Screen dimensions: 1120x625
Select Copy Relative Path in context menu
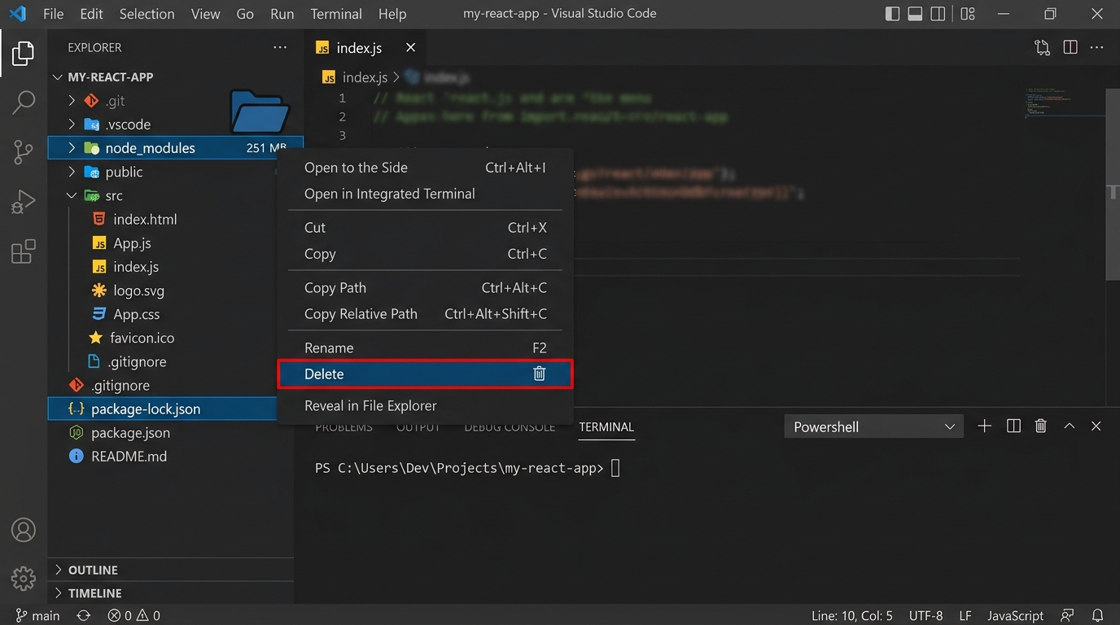point(425,313)
